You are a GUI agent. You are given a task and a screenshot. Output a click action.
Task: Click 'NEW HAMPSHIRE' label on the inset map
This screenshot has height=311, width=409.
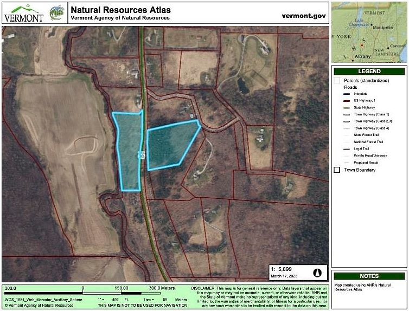pyautogui.click(x=387, y=52)
